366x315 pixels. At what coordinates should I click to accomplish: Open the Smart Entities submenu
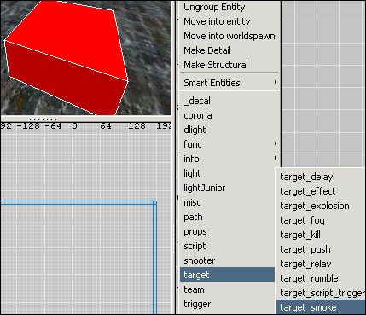[x=229, y=83]
